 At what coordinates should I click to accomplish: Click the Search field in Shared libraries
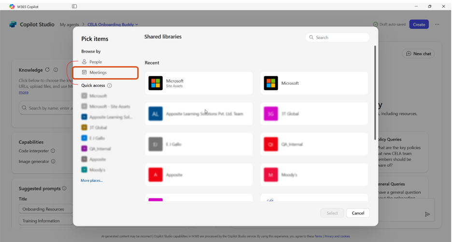337,37
